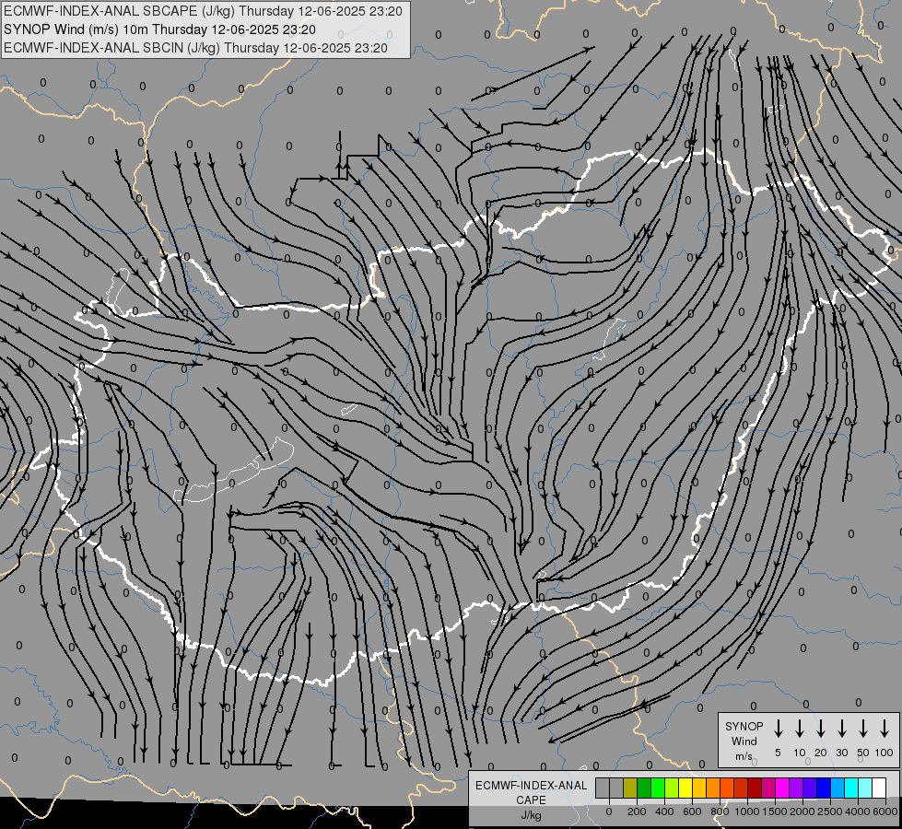Pick the dark green CAPE legend swatch
902x829 pixels.
(644, 788)
